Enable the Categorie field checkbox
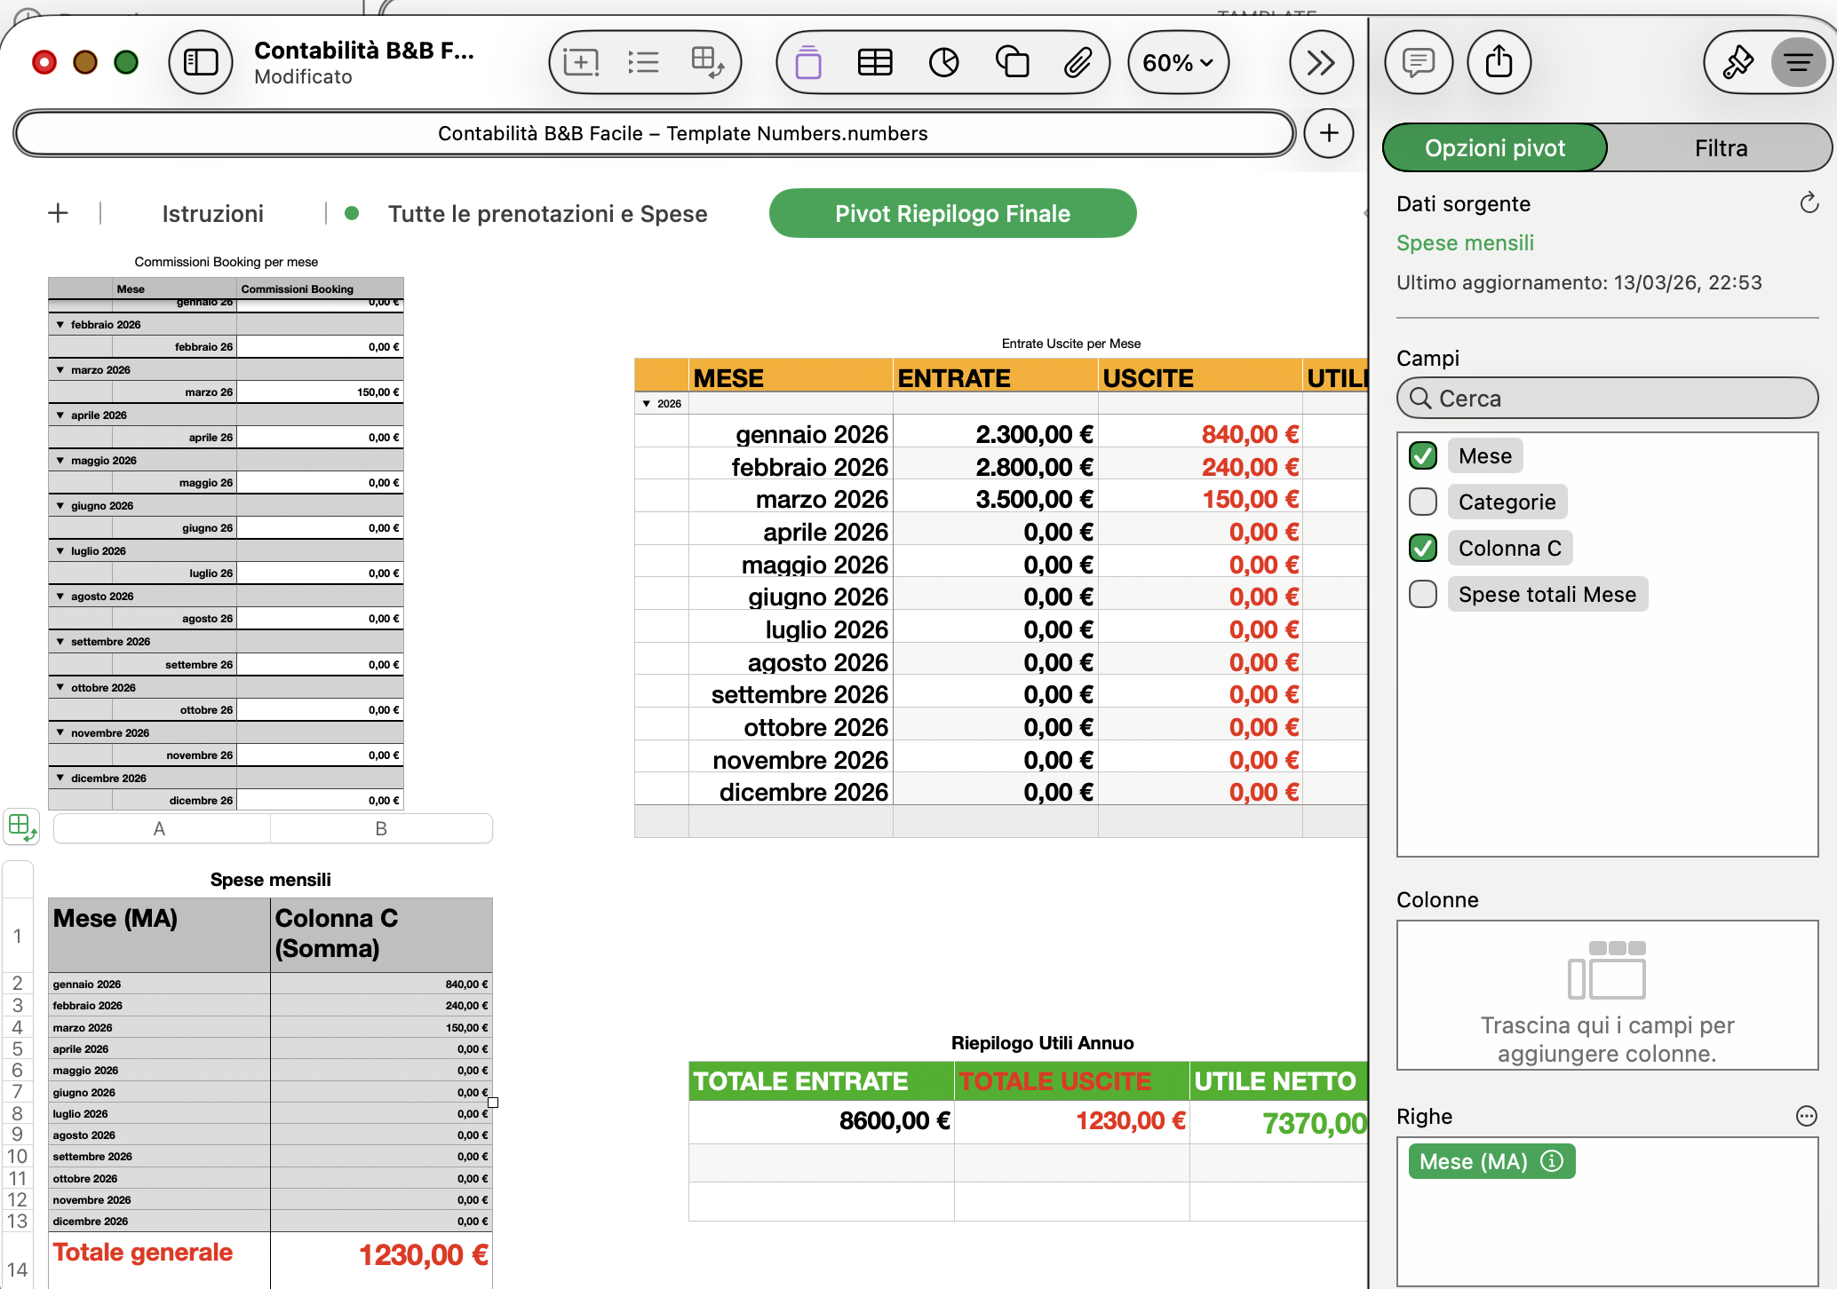The image size is (1837, 1289). coord(1423,502)
